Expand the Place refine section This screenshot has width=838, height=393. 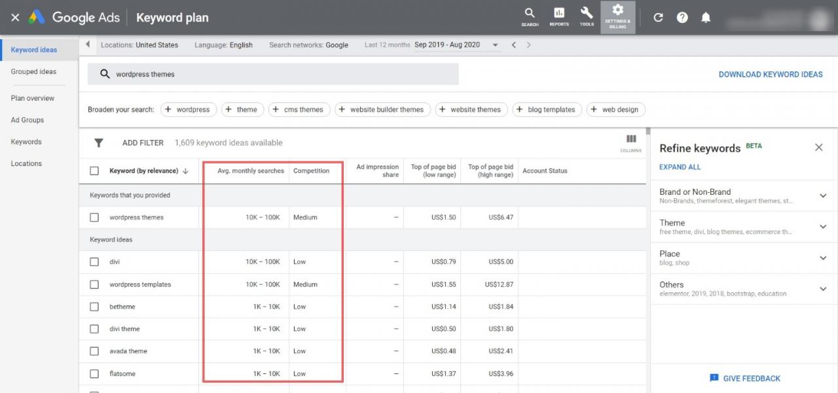pyautogui.click(x=823, y=258)
